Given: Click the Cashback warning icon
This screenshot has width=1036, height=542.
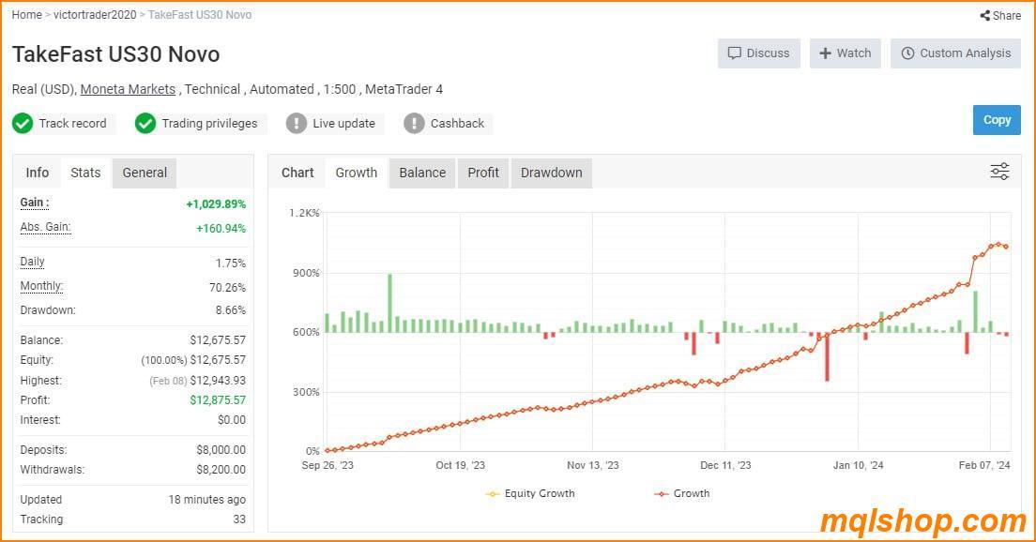Looking at the screenshot, I should [x=414, y=124].
